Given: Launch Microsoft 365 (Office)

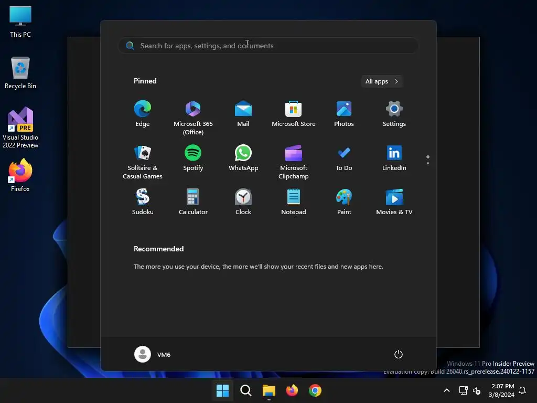Looking at the screenshot, I should [x=193, y=118].
